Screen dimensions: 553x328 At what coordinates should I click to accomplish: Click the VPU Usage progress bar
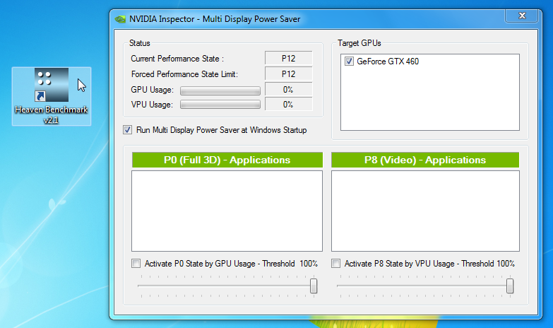tap(220, 105)
